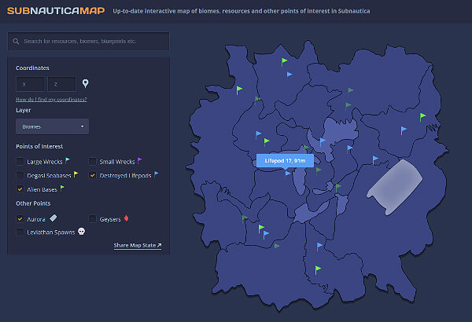Focus the X coordinate input field
This screenshot has height=322, width=472.
click(31, 83)
